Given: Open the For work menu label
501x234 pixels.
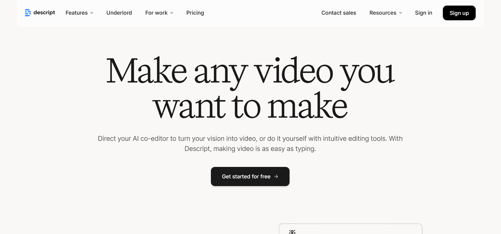Looking at the screenshot, I should click(x=156, y=13).
